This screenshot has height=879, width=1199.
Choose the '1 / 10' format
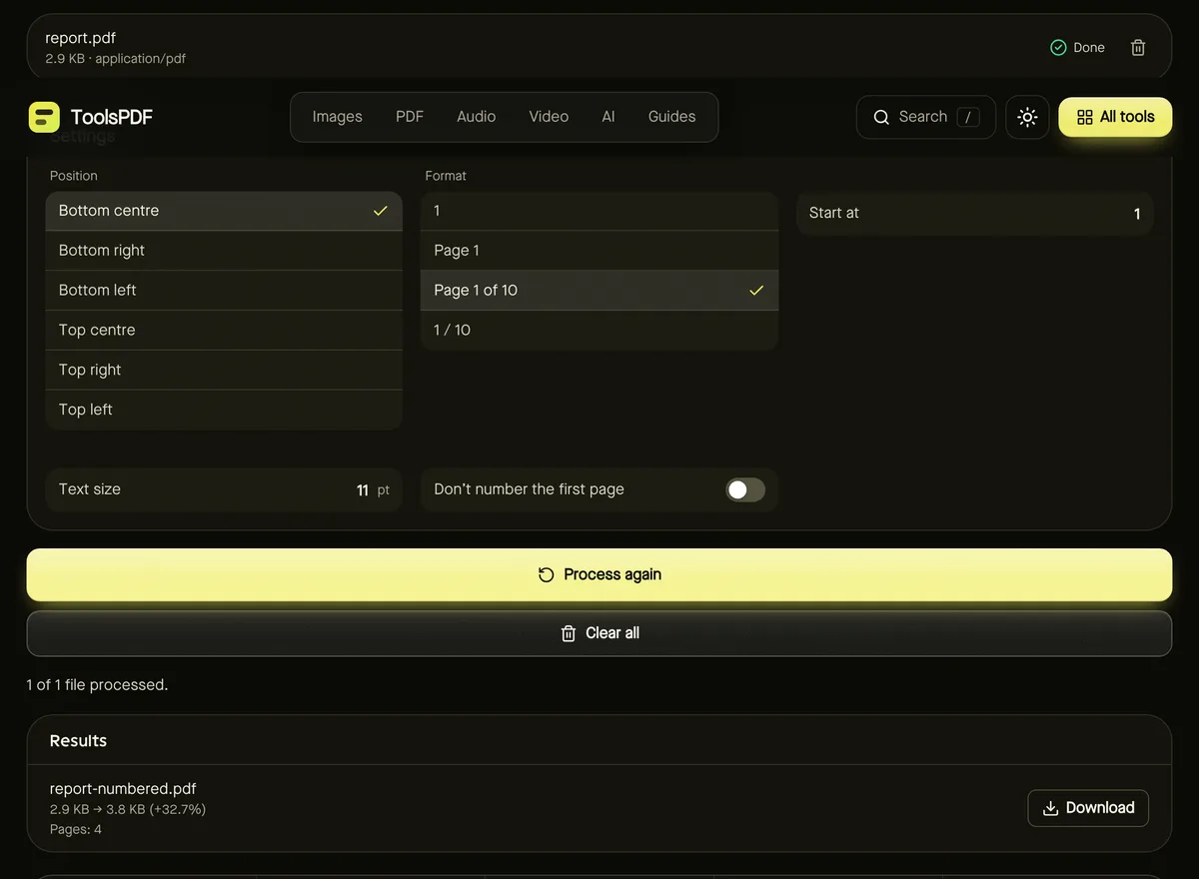(x=599, y=331)
